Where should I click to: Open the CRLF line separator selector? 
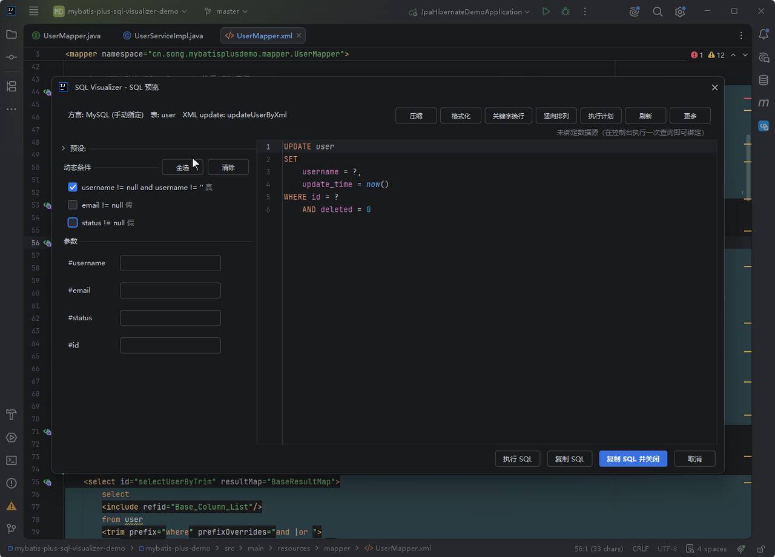(641, 549)
